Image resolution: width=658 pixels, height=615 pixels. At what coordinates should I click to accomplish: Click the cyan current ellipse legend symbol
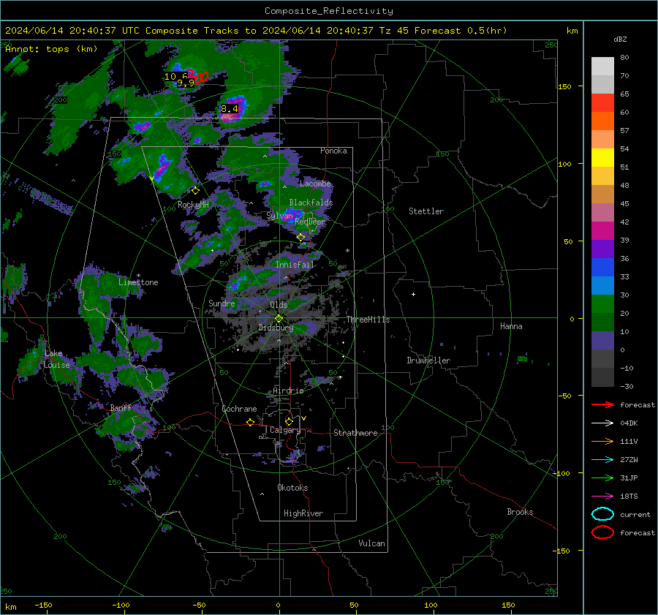pyautogui.click(x=602, y=514)
